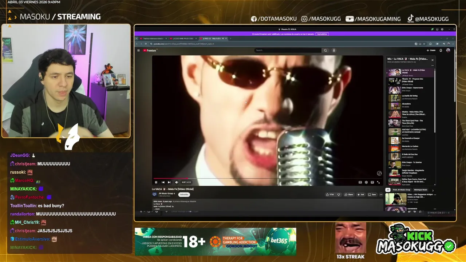This screenshot has height=262, width=466.
Task: Pause the YouTube video
Action: 156,182
